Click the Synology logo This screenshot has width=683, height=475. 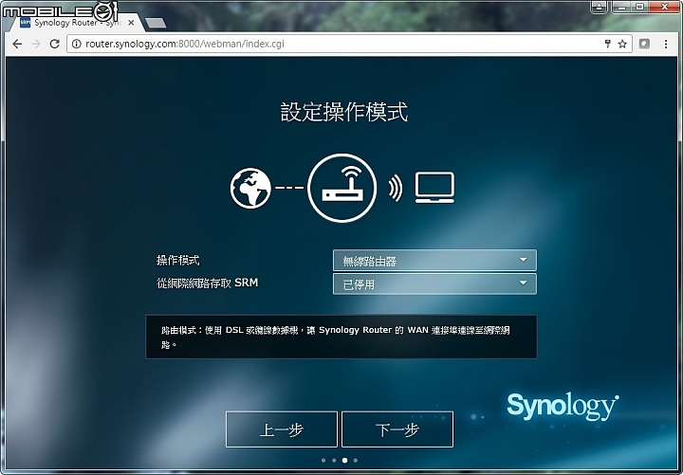coord(563,406)
